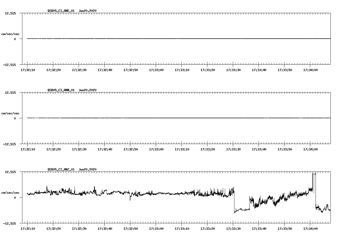Click the flat HNE trace line
Screen dimensions: 349x238
[x=179, y=39]
